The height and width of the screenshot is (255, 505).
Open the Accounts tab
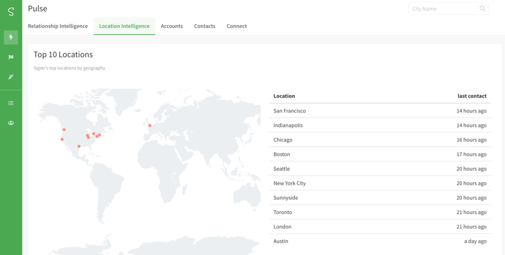coord(172,26)
